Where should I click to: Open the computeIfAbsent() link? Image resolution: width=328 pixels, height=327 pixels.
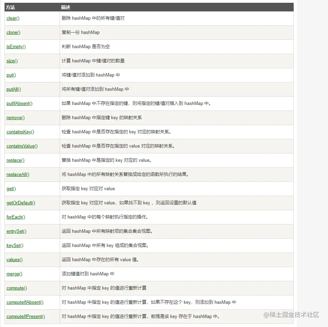(25, 302)
